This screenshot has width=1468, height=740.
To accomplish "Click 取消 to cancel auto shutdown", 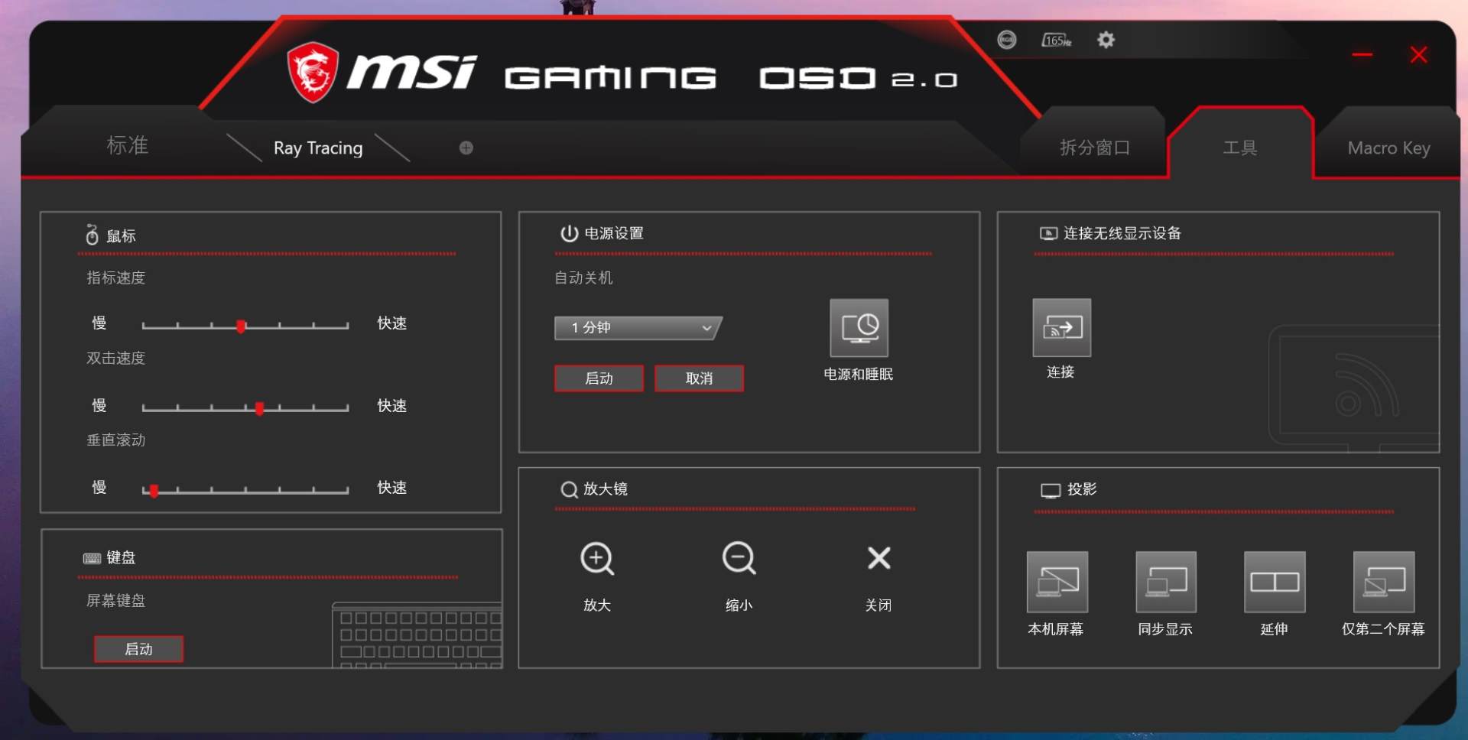I will pyautogui.click(x=699, y=378).
